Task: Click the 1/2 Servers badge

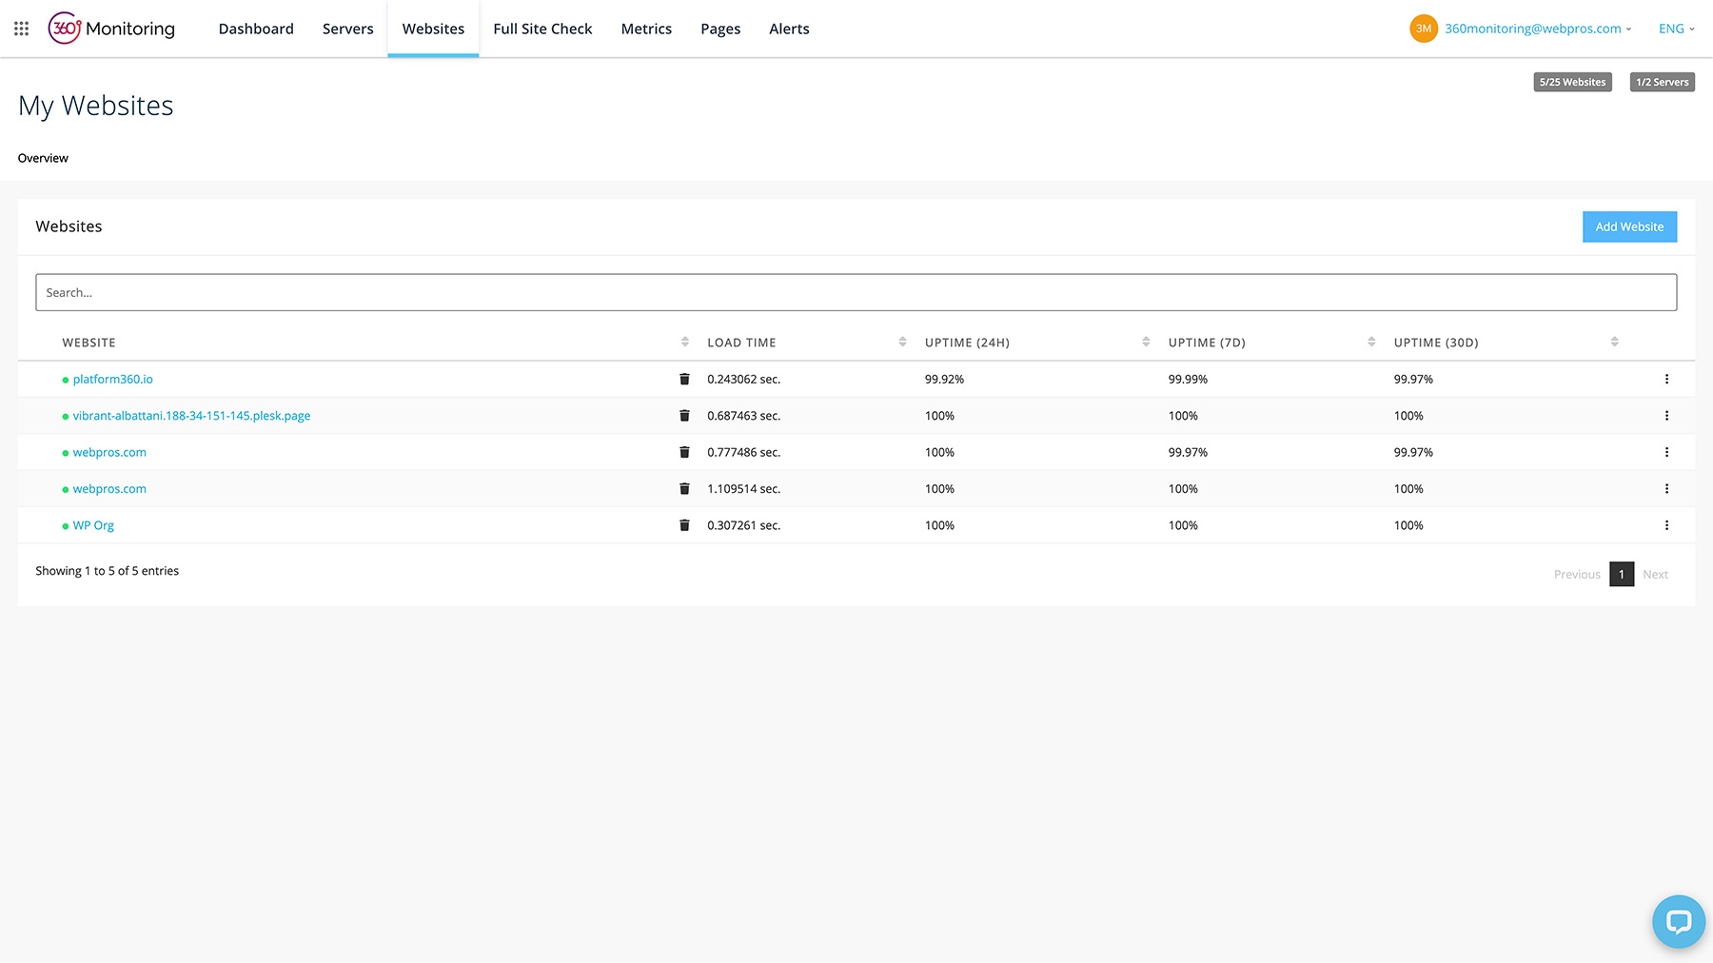Action: point(1662,82)
